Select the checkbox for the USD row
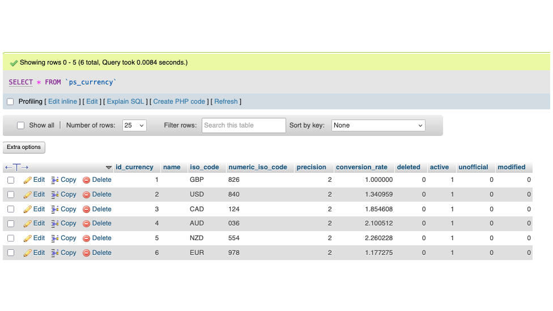This screenshot has width=553, height=311. pos(11,195)
